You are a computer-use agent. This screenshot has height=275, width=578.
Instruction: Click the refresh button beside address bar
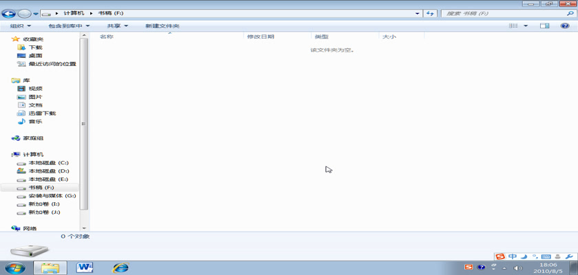430,13
